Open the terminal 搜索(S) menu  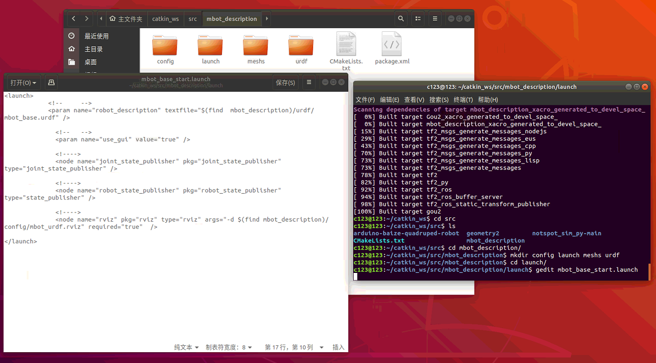coord(439,100)
